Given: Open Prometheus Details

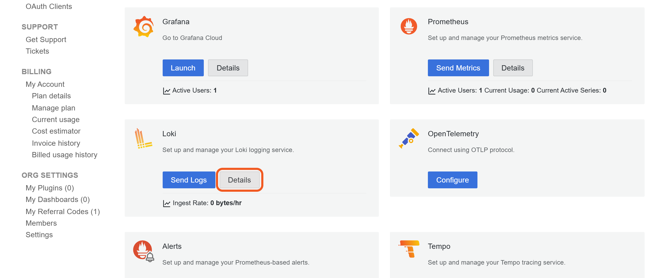Looking at the screenshot, I should click(513, 68).
